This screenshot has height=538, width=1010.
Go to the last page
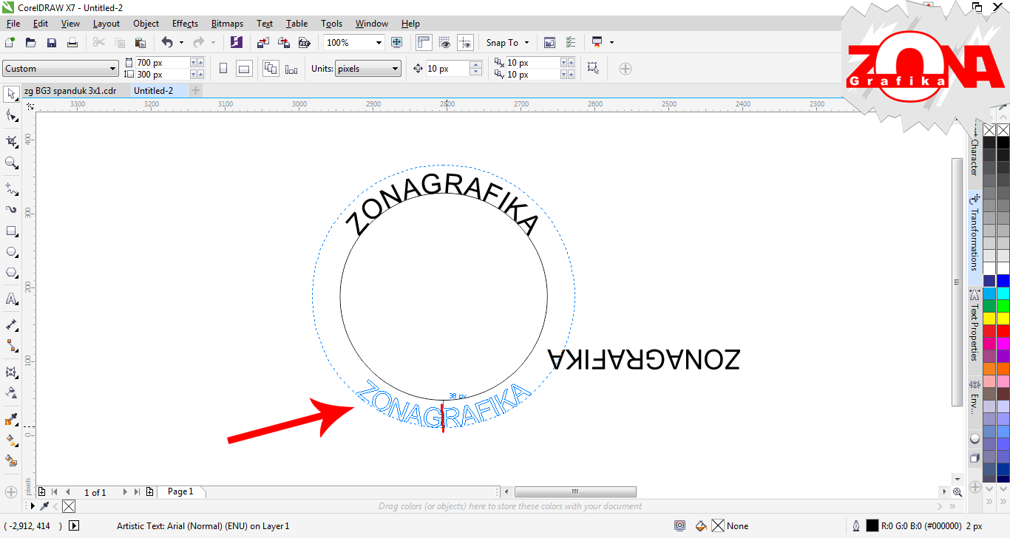pos(137,492)
